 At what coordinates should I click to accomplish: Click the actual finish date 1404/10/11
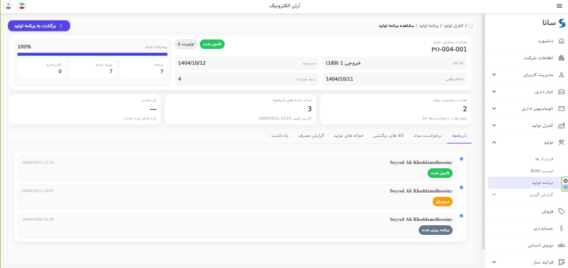coord(339,79)
